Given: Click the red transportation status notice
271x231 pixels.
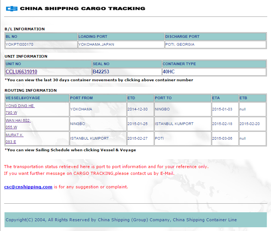Looking at the screenshot, I should 106,167.
